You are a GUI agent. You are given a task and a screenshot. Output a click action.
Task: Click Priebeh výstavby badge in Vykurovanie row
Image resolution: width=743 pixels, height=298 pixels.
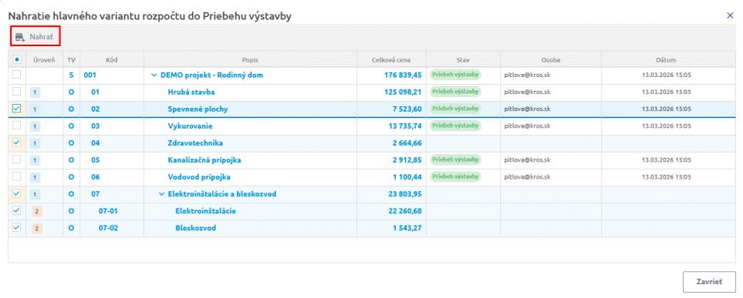point(455,126)
